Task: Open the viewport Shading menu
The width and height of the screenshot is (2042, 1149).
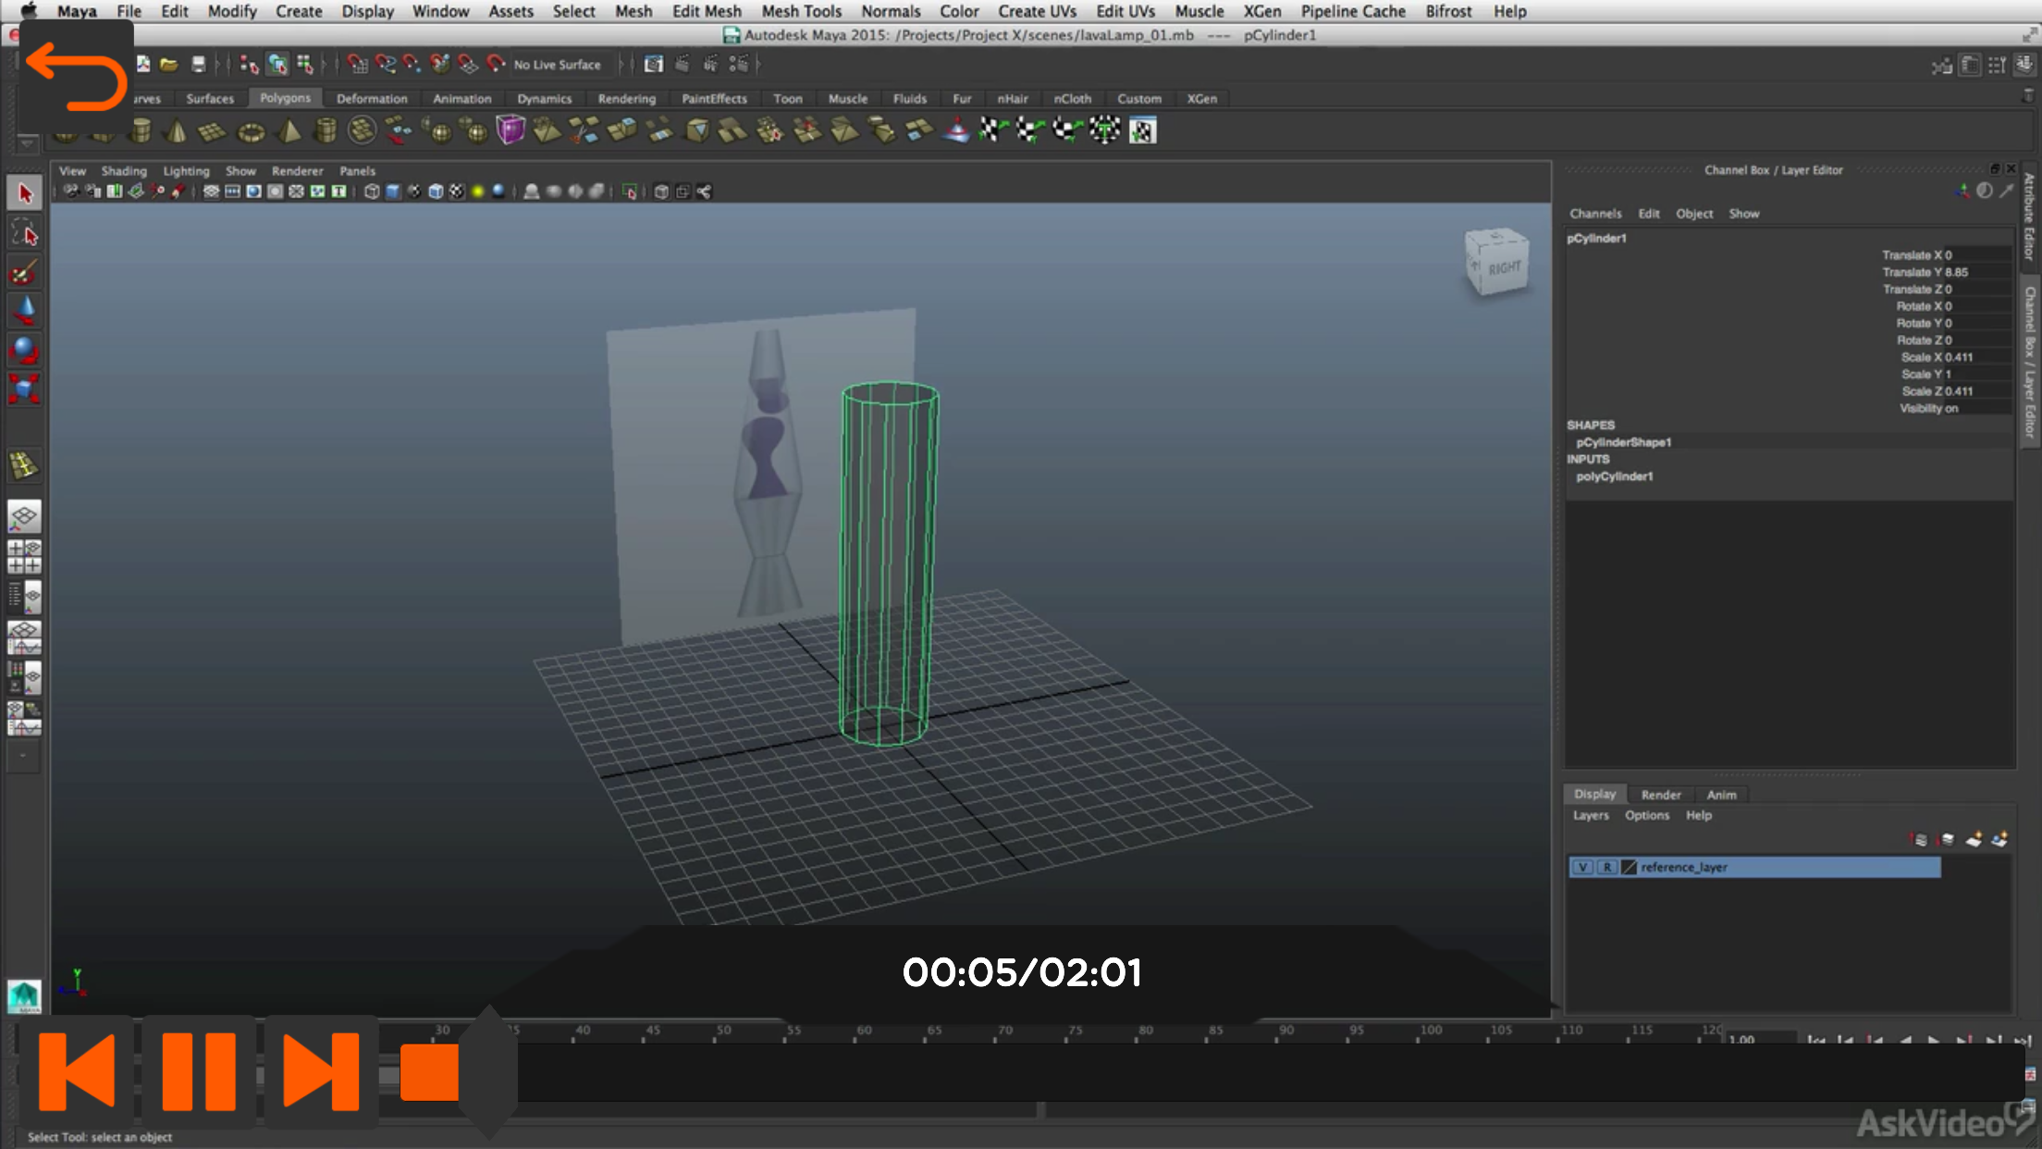Action: point(124,171)
